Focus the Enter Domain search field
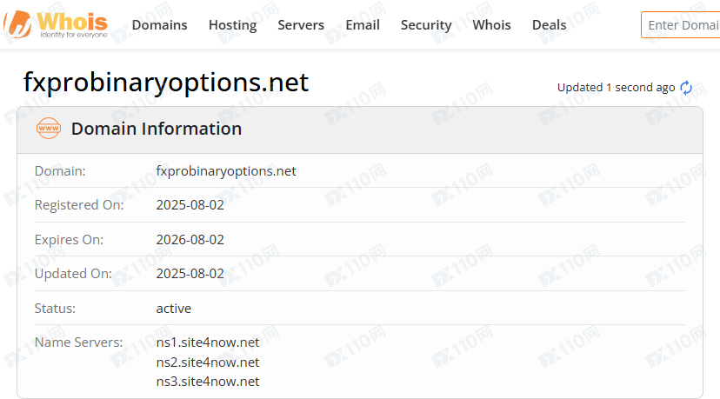This screenshot has width=720, height=399. [683, 25]
